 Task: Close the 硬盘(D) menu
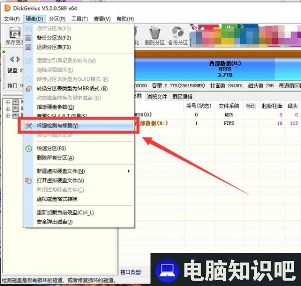coord(34,19)
